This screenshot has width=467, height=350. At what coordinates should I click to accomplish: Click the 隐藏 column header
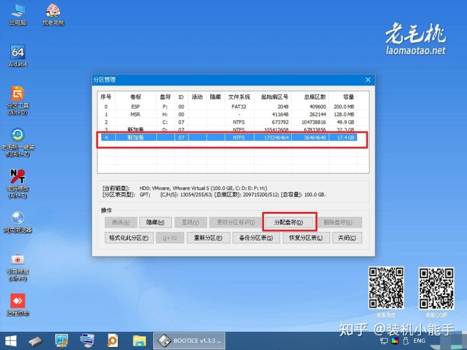click(215, 97)
